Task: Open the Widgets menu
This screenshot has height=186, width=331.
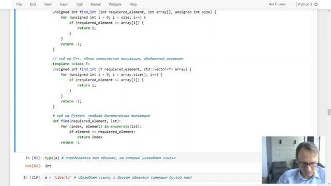Action: pyautogui.click(x=115, y=4)
